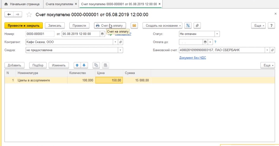Click the copy rows icon in table toolbar
This screenshot has width=279, height=146.
pos(96,65)
